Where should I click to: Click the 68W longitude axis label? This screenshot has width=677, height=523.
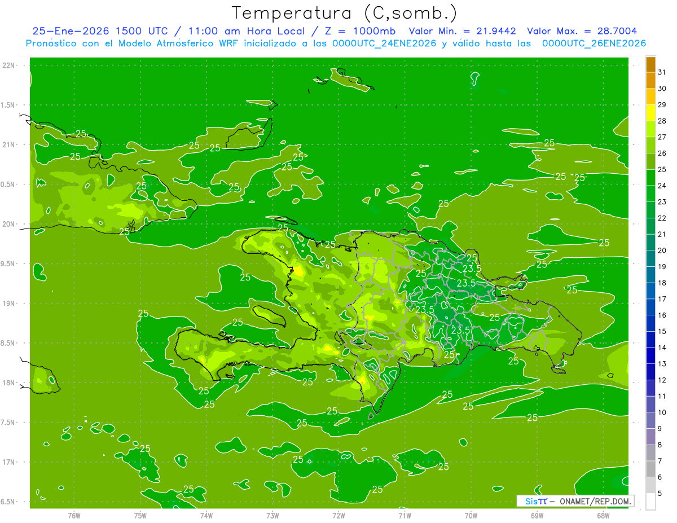click(x=603, y=515)
